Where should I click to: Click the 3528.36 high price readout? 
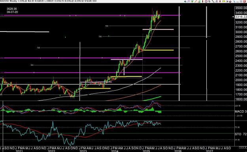[x=12, y=9]
